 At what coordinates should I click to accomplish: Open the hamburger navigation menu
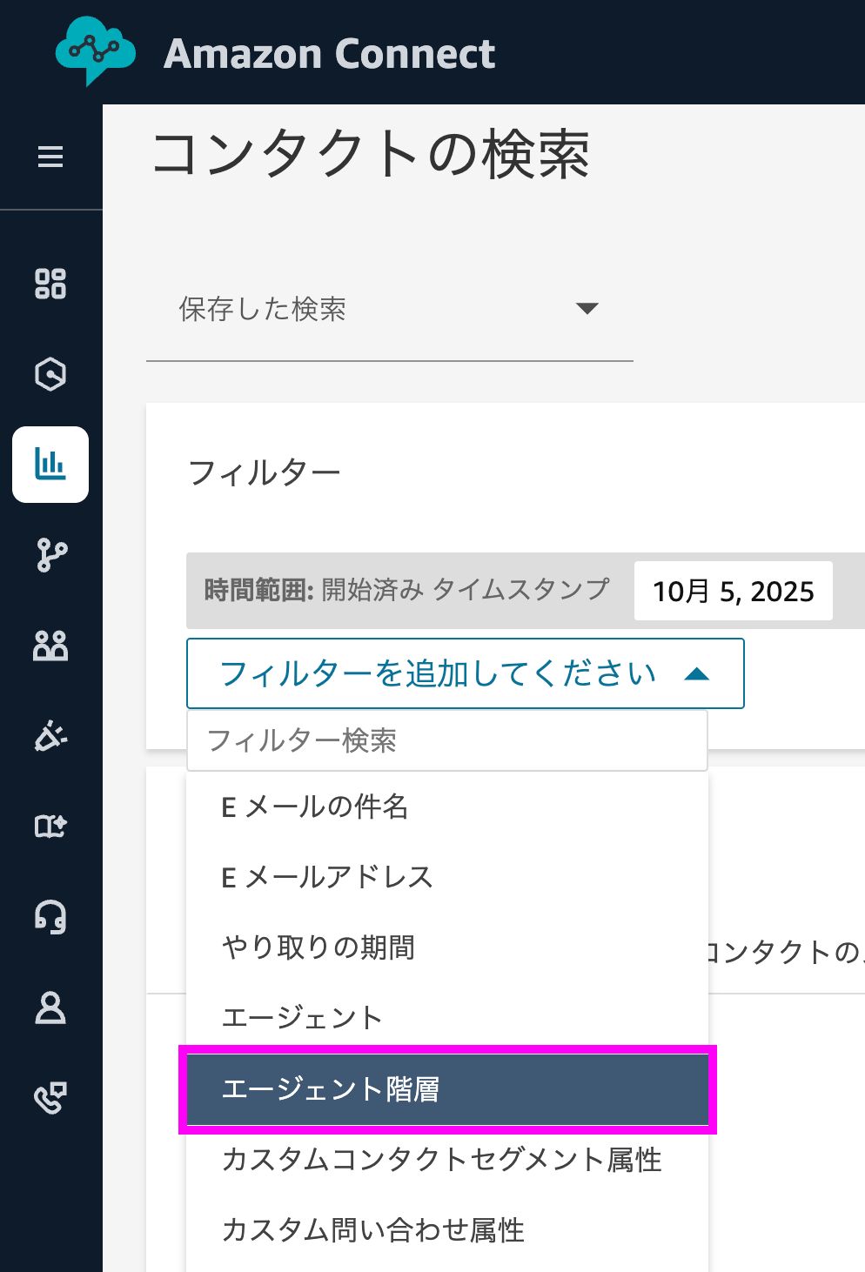(x=50, y=157)
